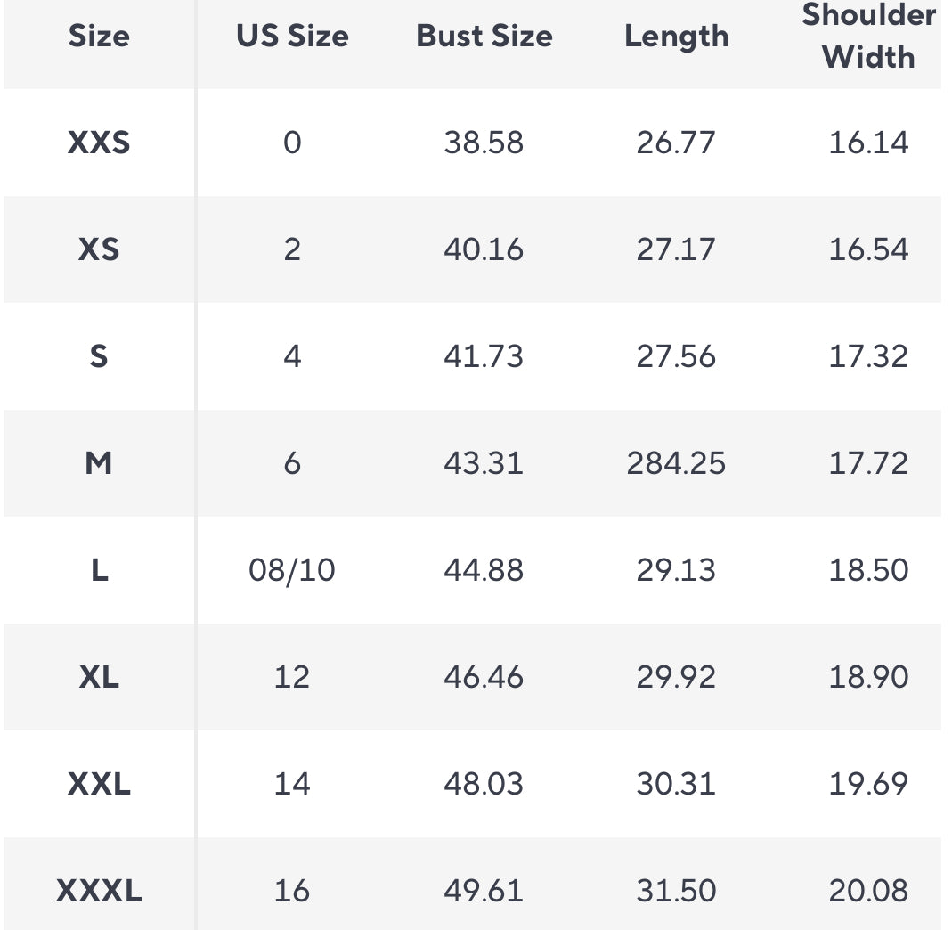This screenshot has width=952, height=930.
Task: Select the 17.32 shoulder width cell
Action: tap(868, 356)
